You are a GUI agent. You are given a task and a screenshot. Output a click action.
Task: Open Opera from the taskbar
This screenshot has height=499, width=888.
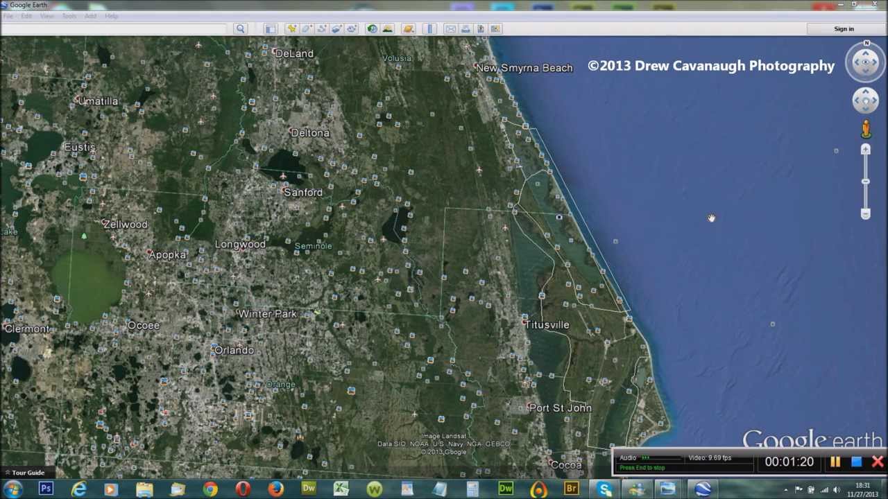coord(242,489)
